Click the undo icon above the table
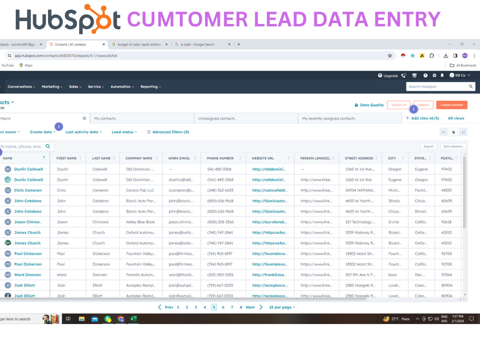The image size is (480, 360). [x=443, y=132]
